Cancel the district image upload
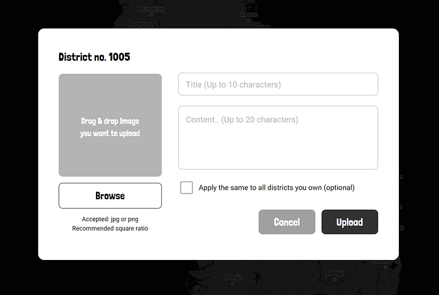 point(287,222)
